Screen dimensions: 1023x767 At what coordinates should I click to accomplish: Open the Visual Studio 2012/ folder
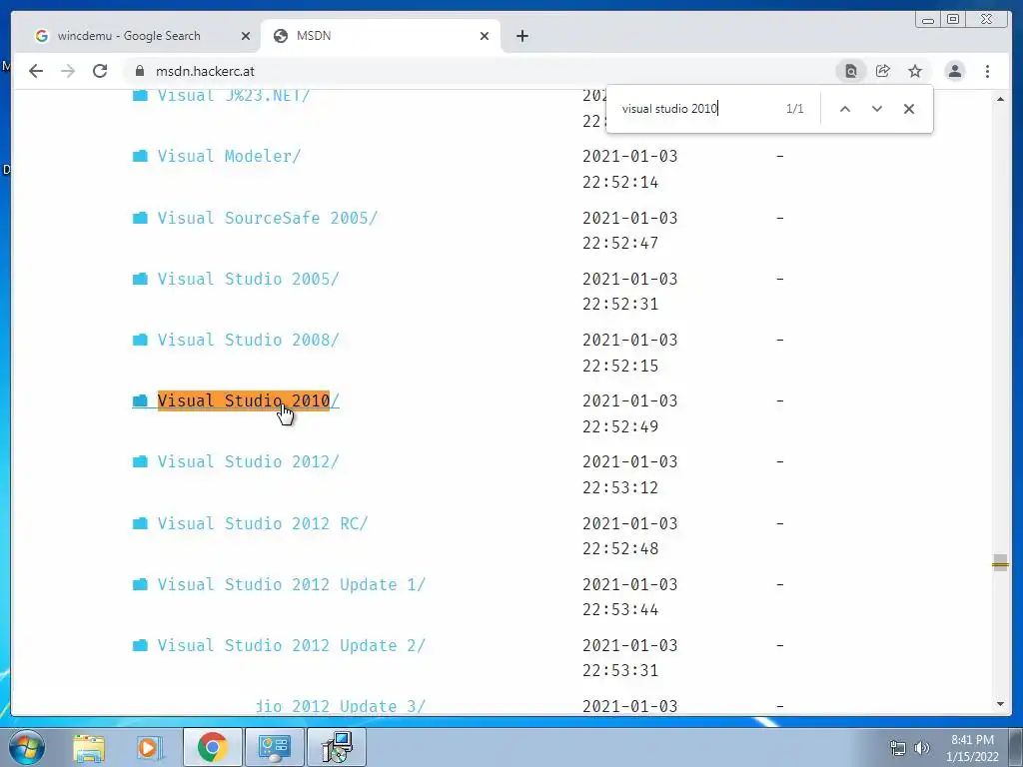tap(248, 461)
